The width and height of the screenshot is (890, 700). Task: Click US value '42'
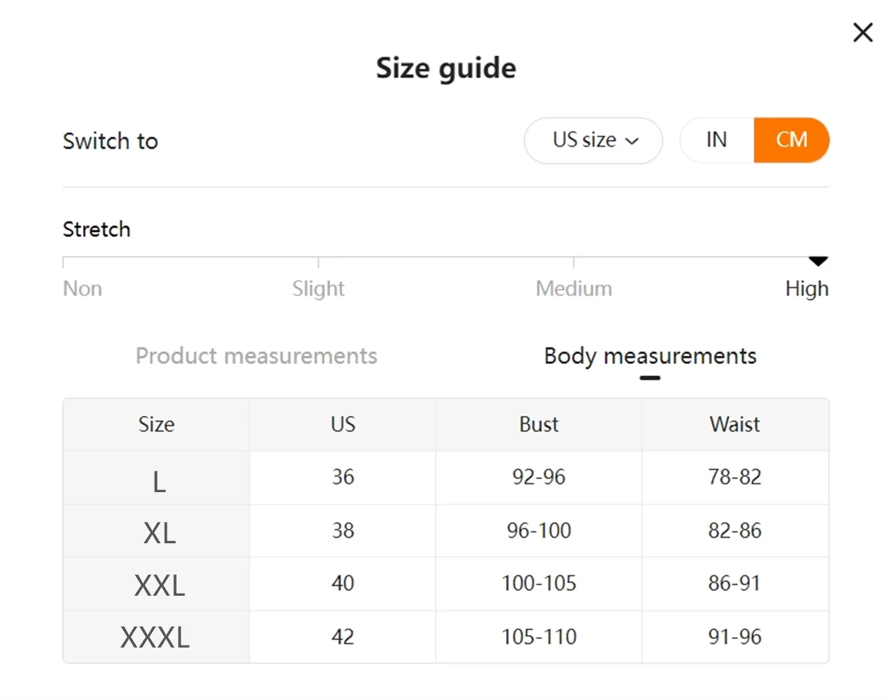click(x=343, y=637)
